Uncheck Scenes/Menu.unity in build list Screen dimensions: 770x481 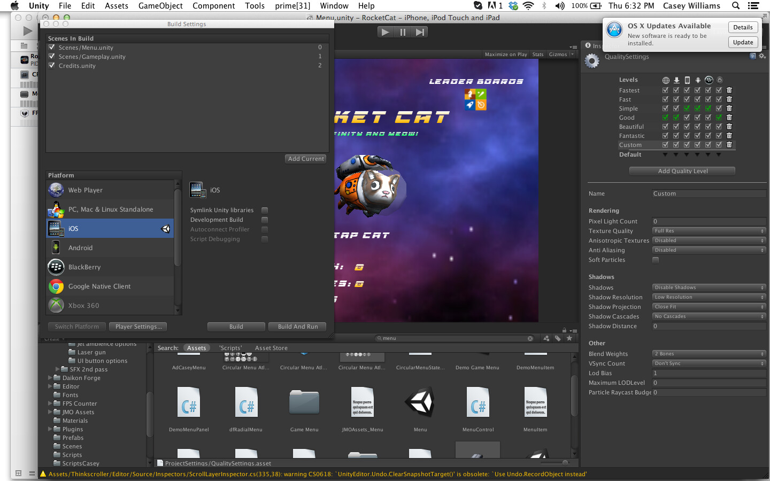pyautogui.click(x=52, y=47)
